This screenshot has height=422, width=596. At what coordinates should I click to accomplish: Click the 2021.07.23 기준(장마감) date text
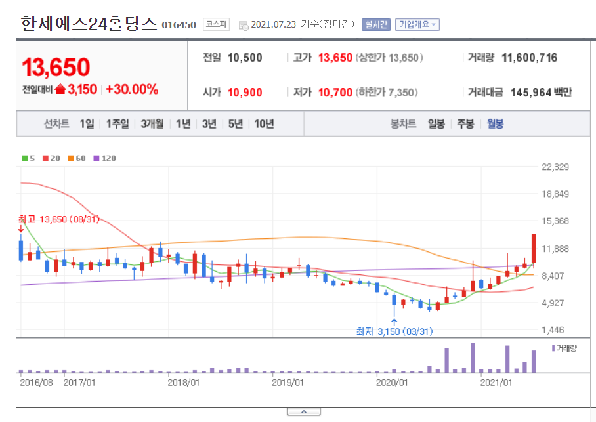point(303,25)
